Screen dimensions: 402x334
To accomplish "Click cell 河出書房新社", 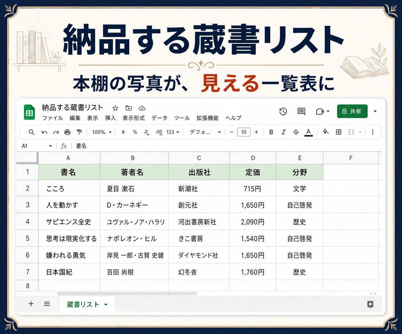I will click(x=199, y=222).
